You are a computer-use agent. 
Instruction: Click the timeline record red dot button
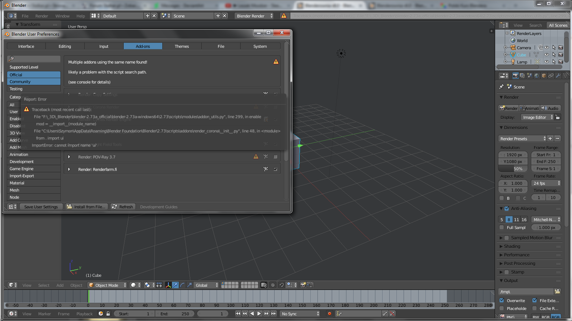329,314
